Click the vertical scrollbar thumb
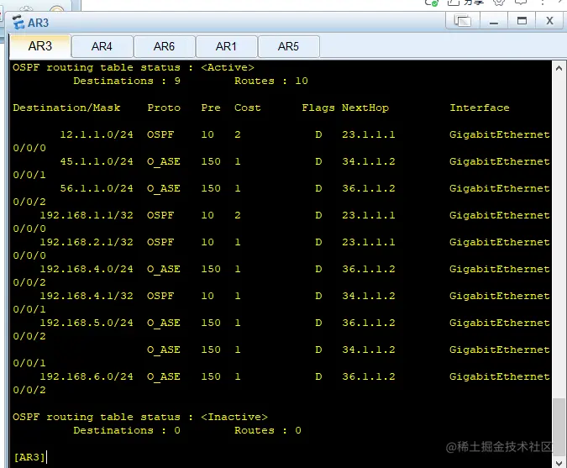This screenshot has height=468, width=567. point(559,427)
